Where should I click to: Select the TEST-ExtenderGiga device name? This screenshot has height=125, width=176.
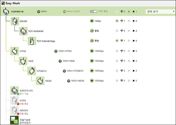(x=46, y=41)
